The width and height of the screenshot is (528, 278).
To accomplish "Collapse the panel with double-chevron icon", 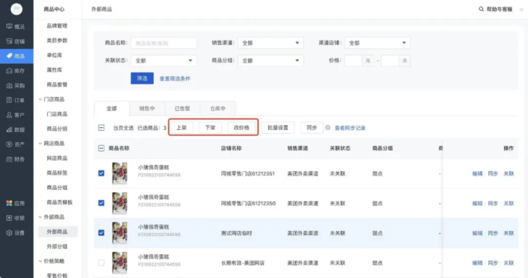I will pyautogui.click(x=521, y=9).
